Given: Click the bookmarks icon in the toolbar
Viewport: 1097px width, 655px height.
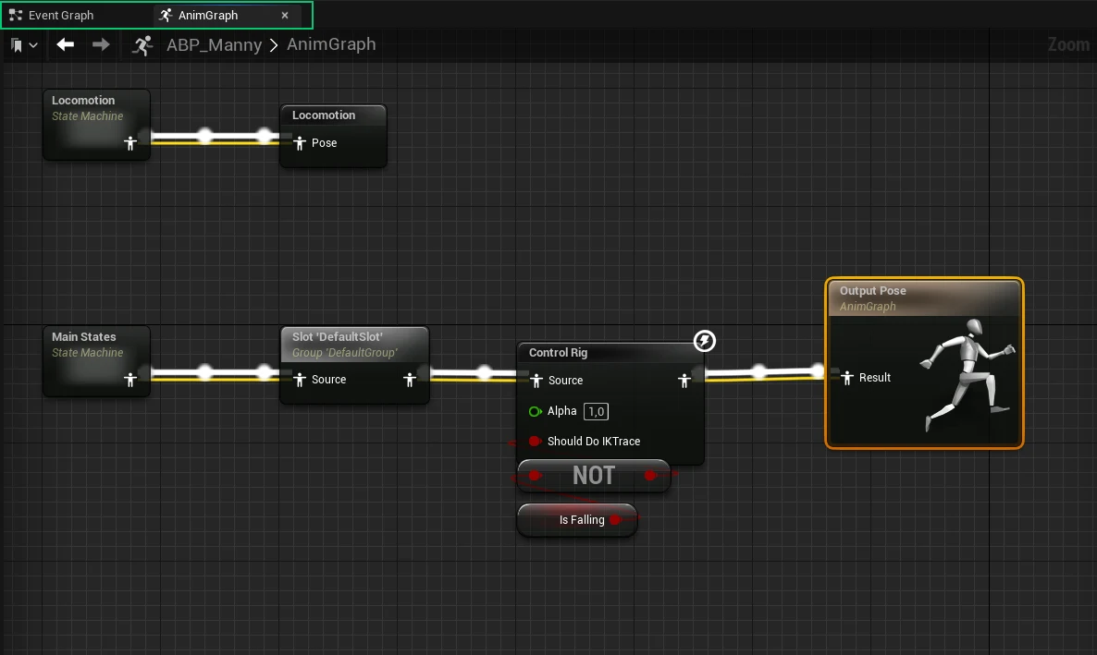Looking at the screenshot, I should [x=15, y=44].
